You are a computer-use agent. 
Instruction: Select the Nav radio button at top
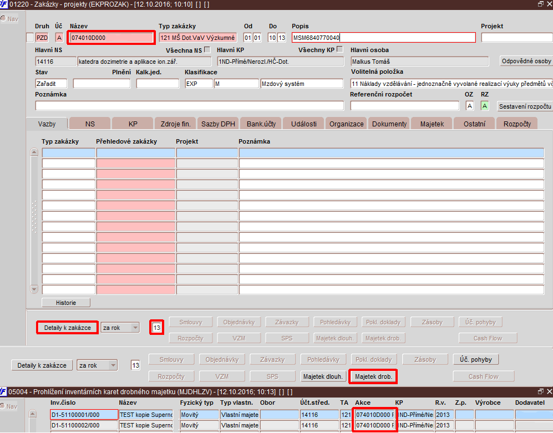3,19
